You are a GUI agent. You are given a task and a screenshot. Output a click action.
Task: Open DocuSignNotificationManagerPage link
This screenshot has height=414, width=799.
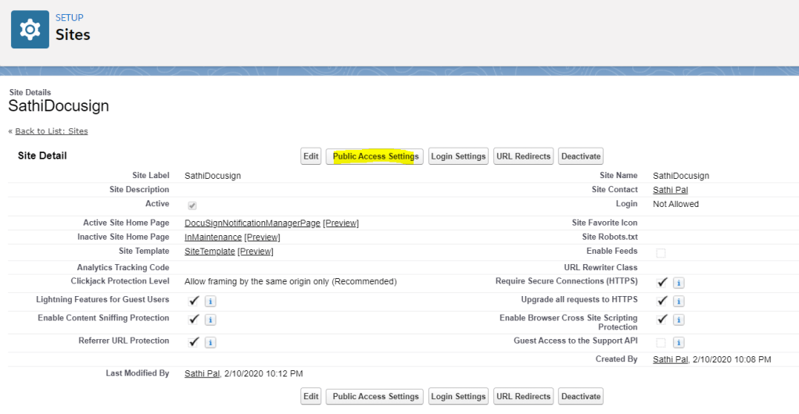[252, 223]
